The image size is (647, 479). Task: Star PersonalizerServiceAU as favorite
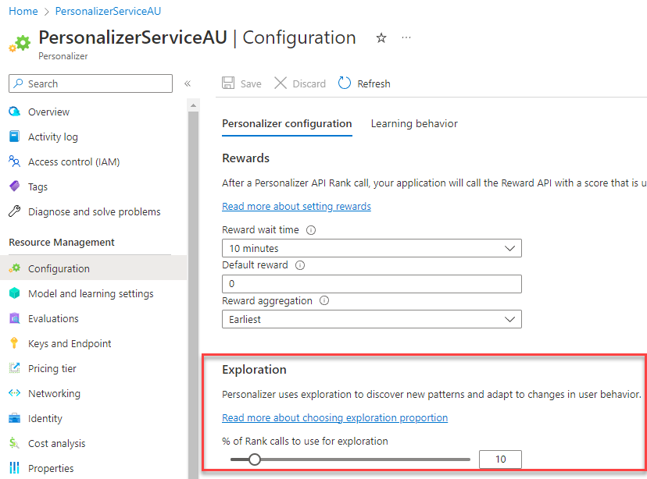pyautogui.click(x=381, y=37)
